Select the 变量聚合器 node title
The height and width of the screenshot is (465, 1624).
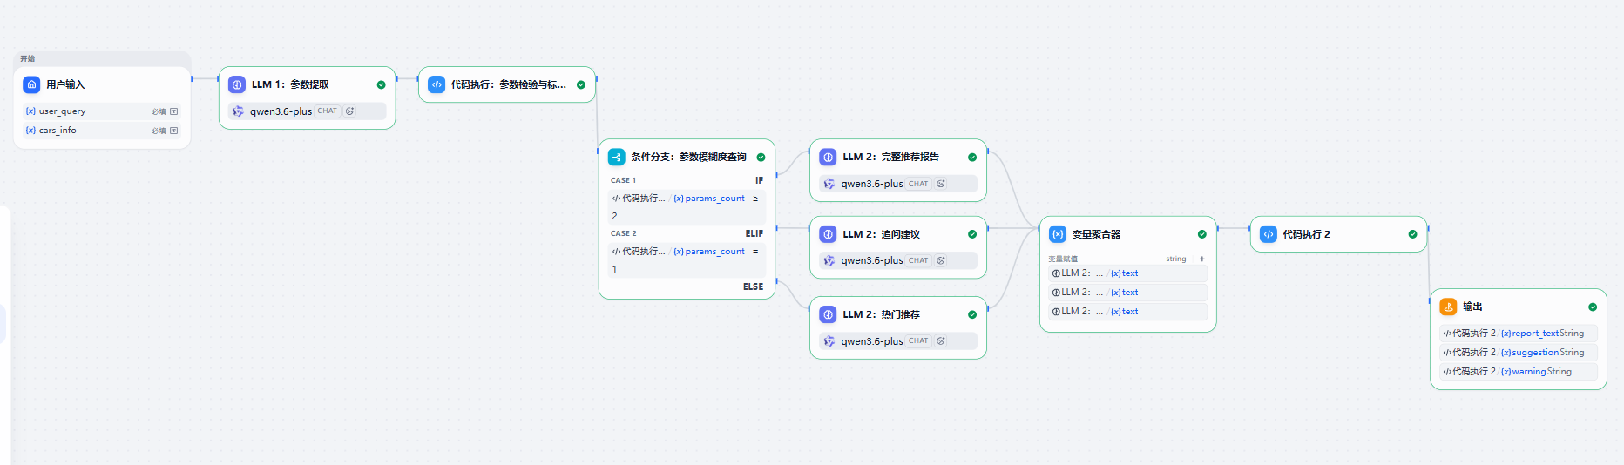pos(1096,234)
